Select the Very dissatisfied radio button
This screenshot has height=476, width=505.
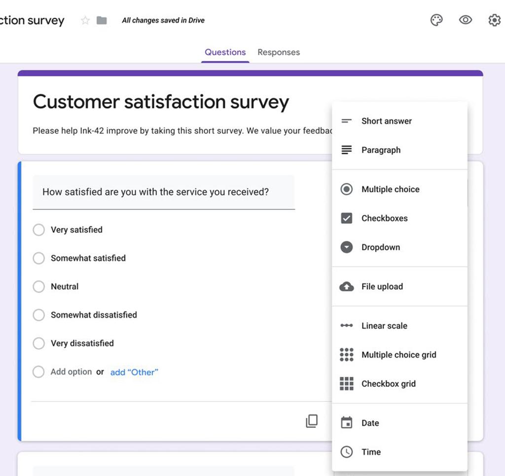(38, 343)
